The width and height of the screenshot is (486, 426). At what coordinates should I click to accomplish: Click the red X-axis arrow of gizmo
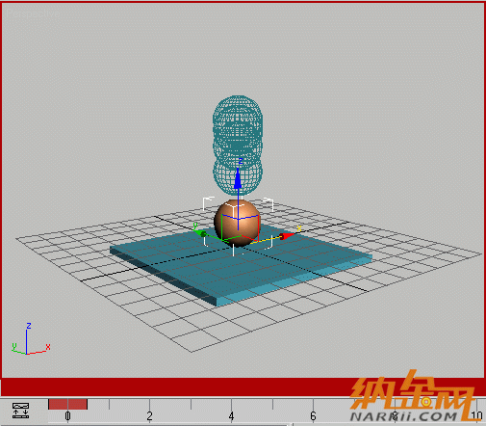click(x=286, y=236)
